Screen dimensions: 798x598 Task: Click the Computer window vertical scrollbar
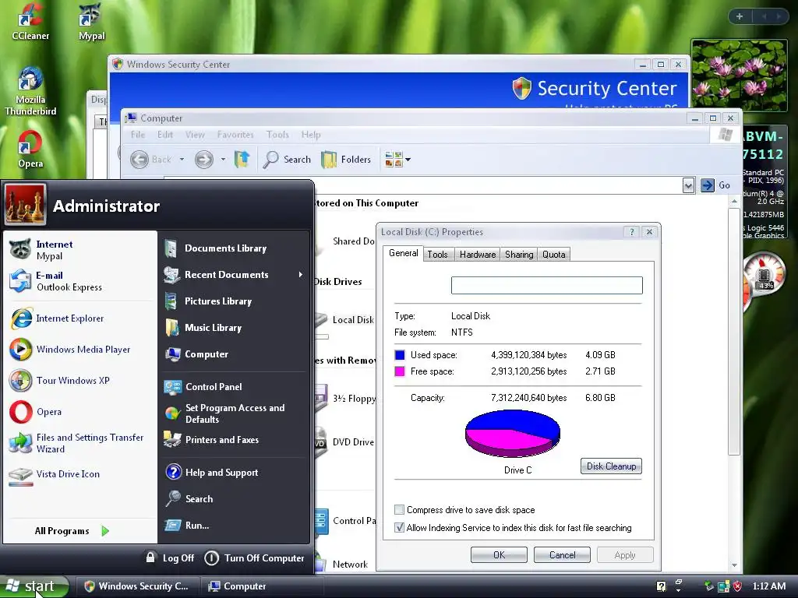[x=734, y=382]
